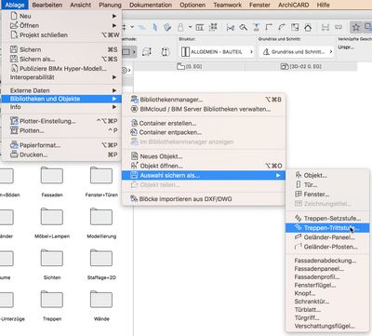The width and height of the screenshot is (372, 336).
Task: Choose Objekt öffnen...
Action: click(204, 166)
